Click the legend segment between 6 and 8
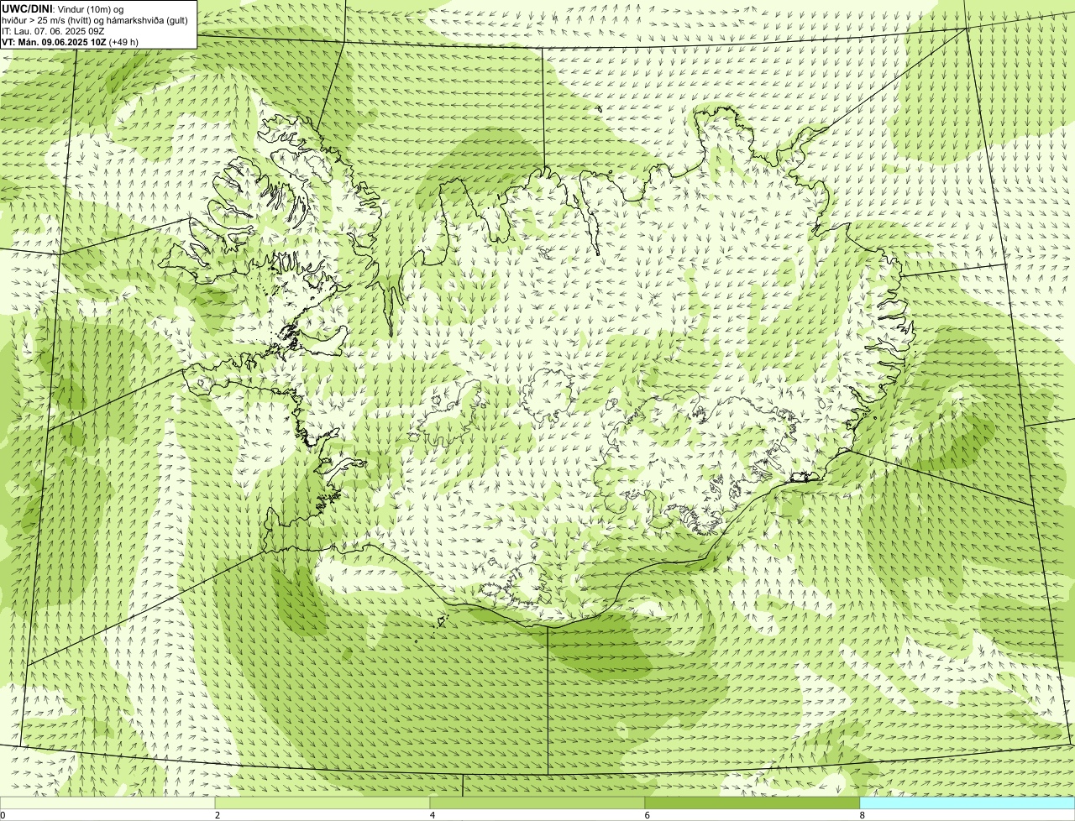This screenshot has height=821, width=1075. click(752, 803)
